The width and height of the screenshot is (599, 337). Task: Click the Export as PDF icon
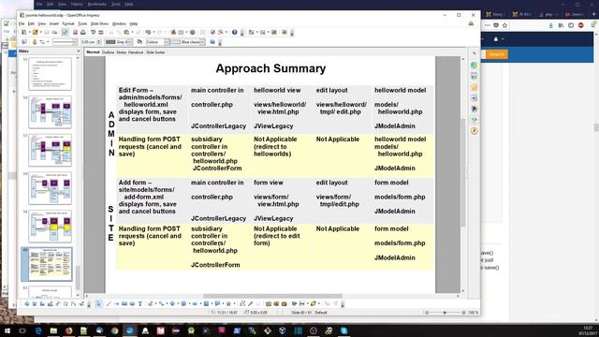(75, 33)
